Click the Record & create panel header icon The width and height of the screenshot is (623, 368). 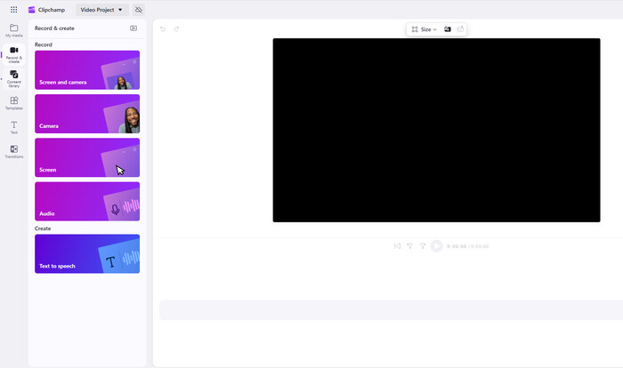(x=133, y=28)
